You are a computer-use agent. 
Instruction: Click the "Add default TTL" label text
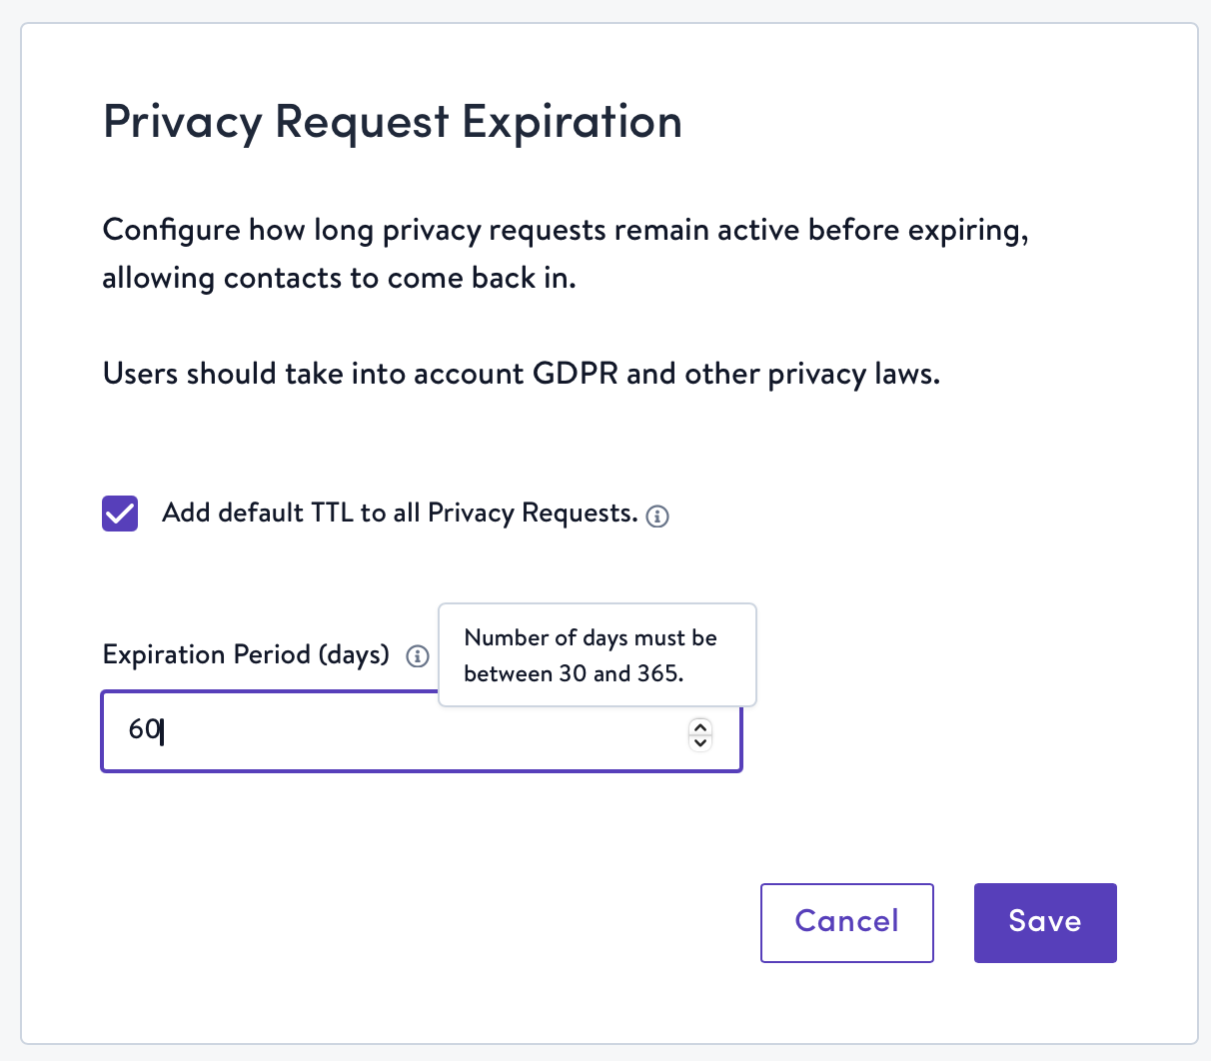[399, 514]
